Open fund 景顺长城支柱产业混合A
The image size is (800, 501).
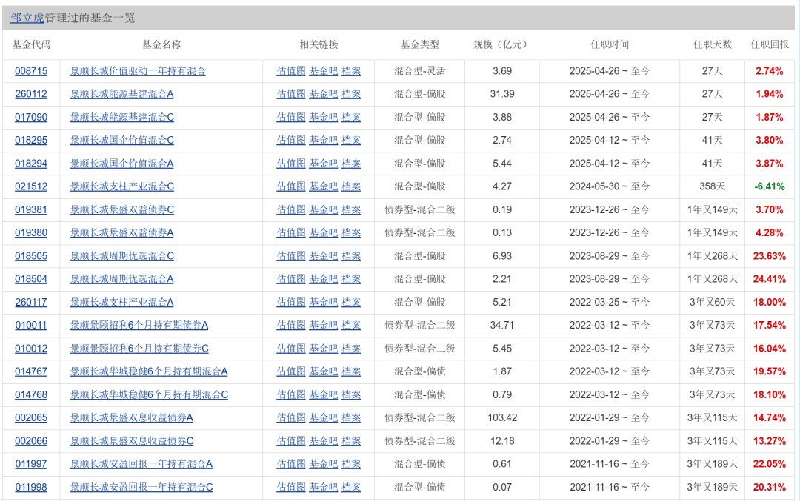[x=121, y=302]
